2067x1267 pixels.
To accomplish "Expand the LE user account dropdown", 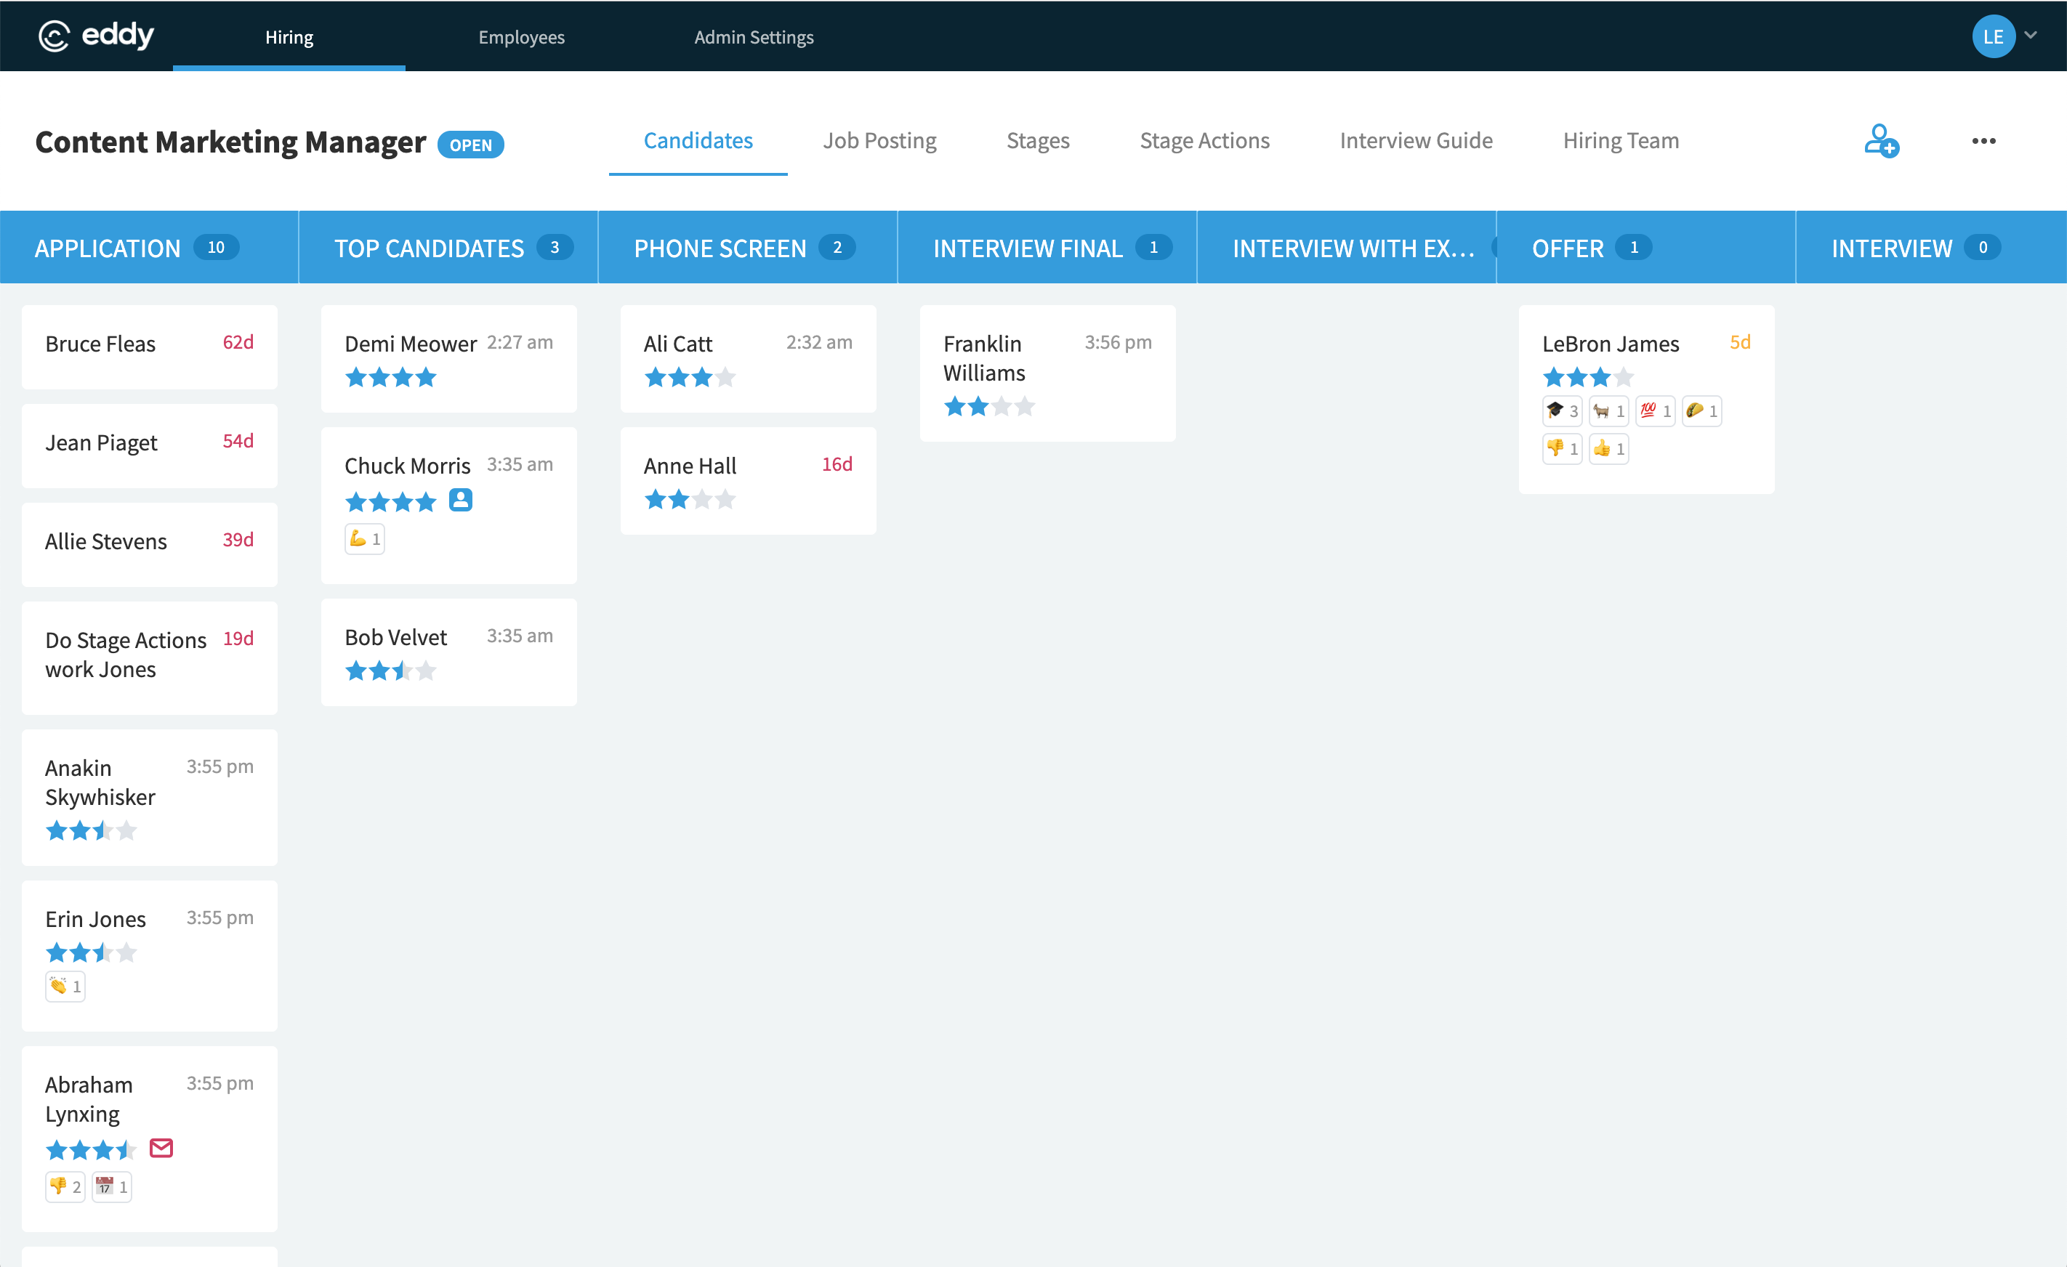I will coord(1993,36).
